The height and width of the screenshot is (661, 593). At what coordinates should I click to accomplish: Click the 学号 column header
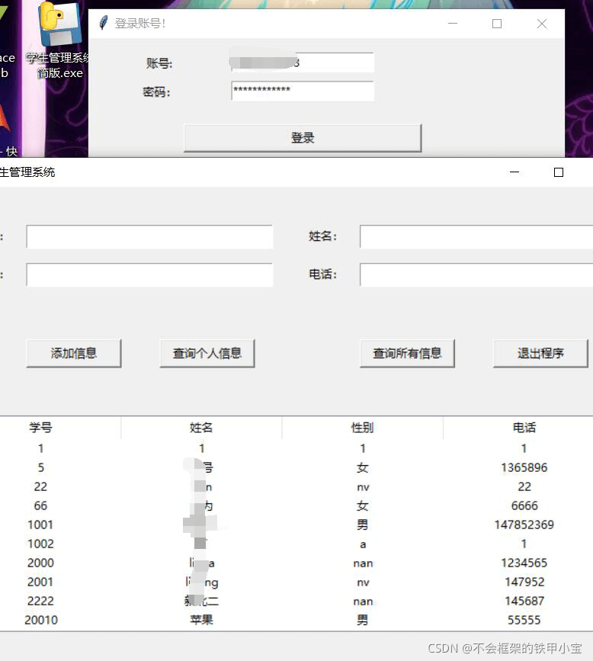tap(40, 428)
